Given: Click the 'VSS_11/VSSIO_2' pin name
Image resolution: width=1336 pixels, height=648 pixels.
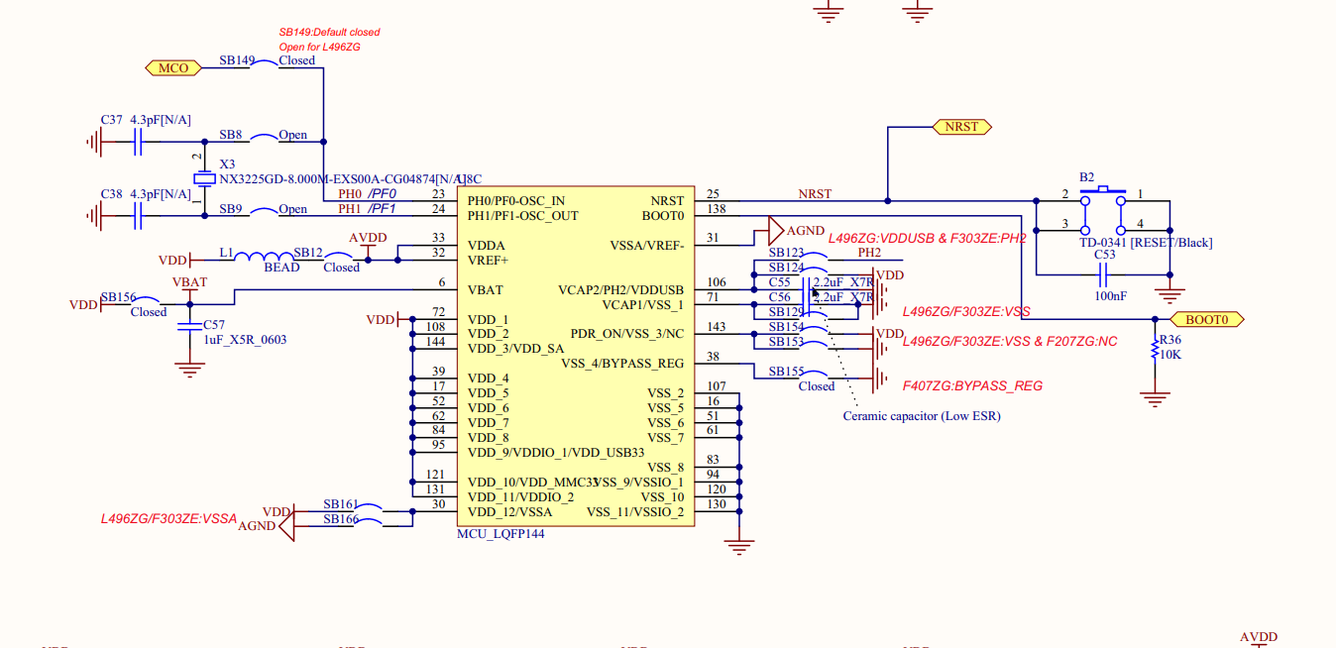Looking at the screenshot, I should pos(635,512).
